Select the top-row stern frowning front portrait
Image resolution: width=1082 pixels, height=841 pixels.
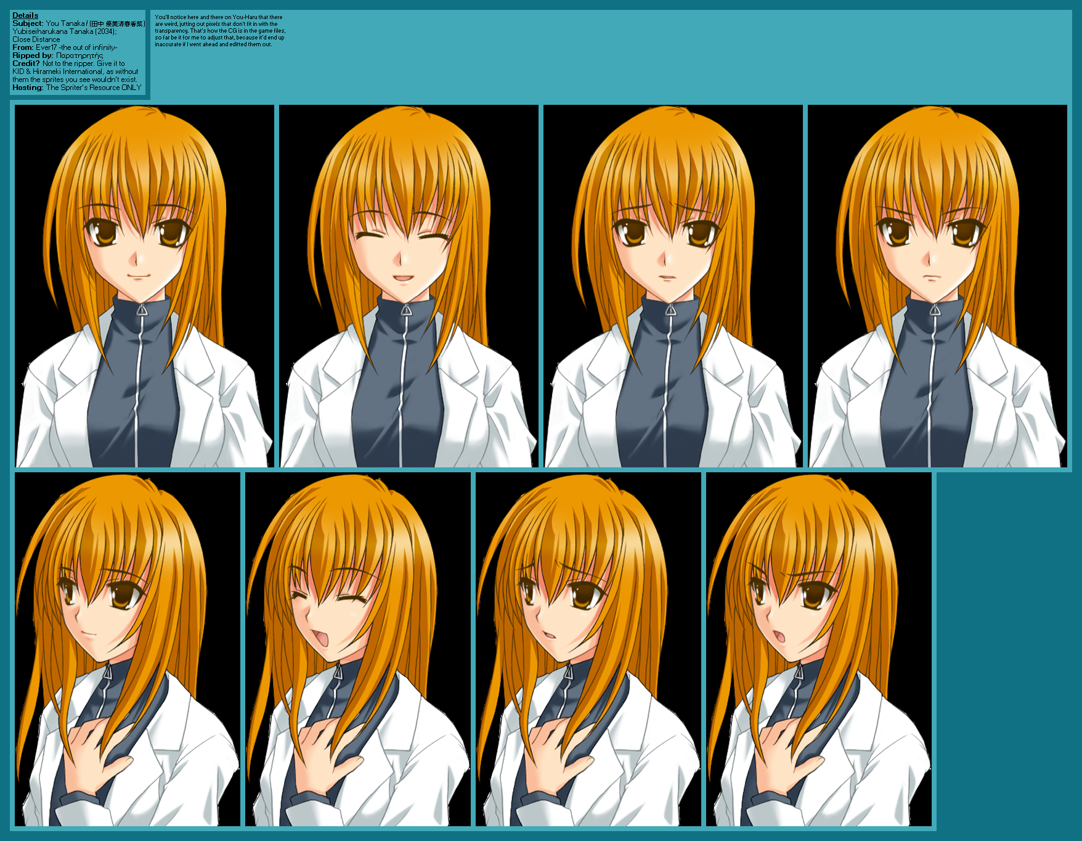(937, 286)
